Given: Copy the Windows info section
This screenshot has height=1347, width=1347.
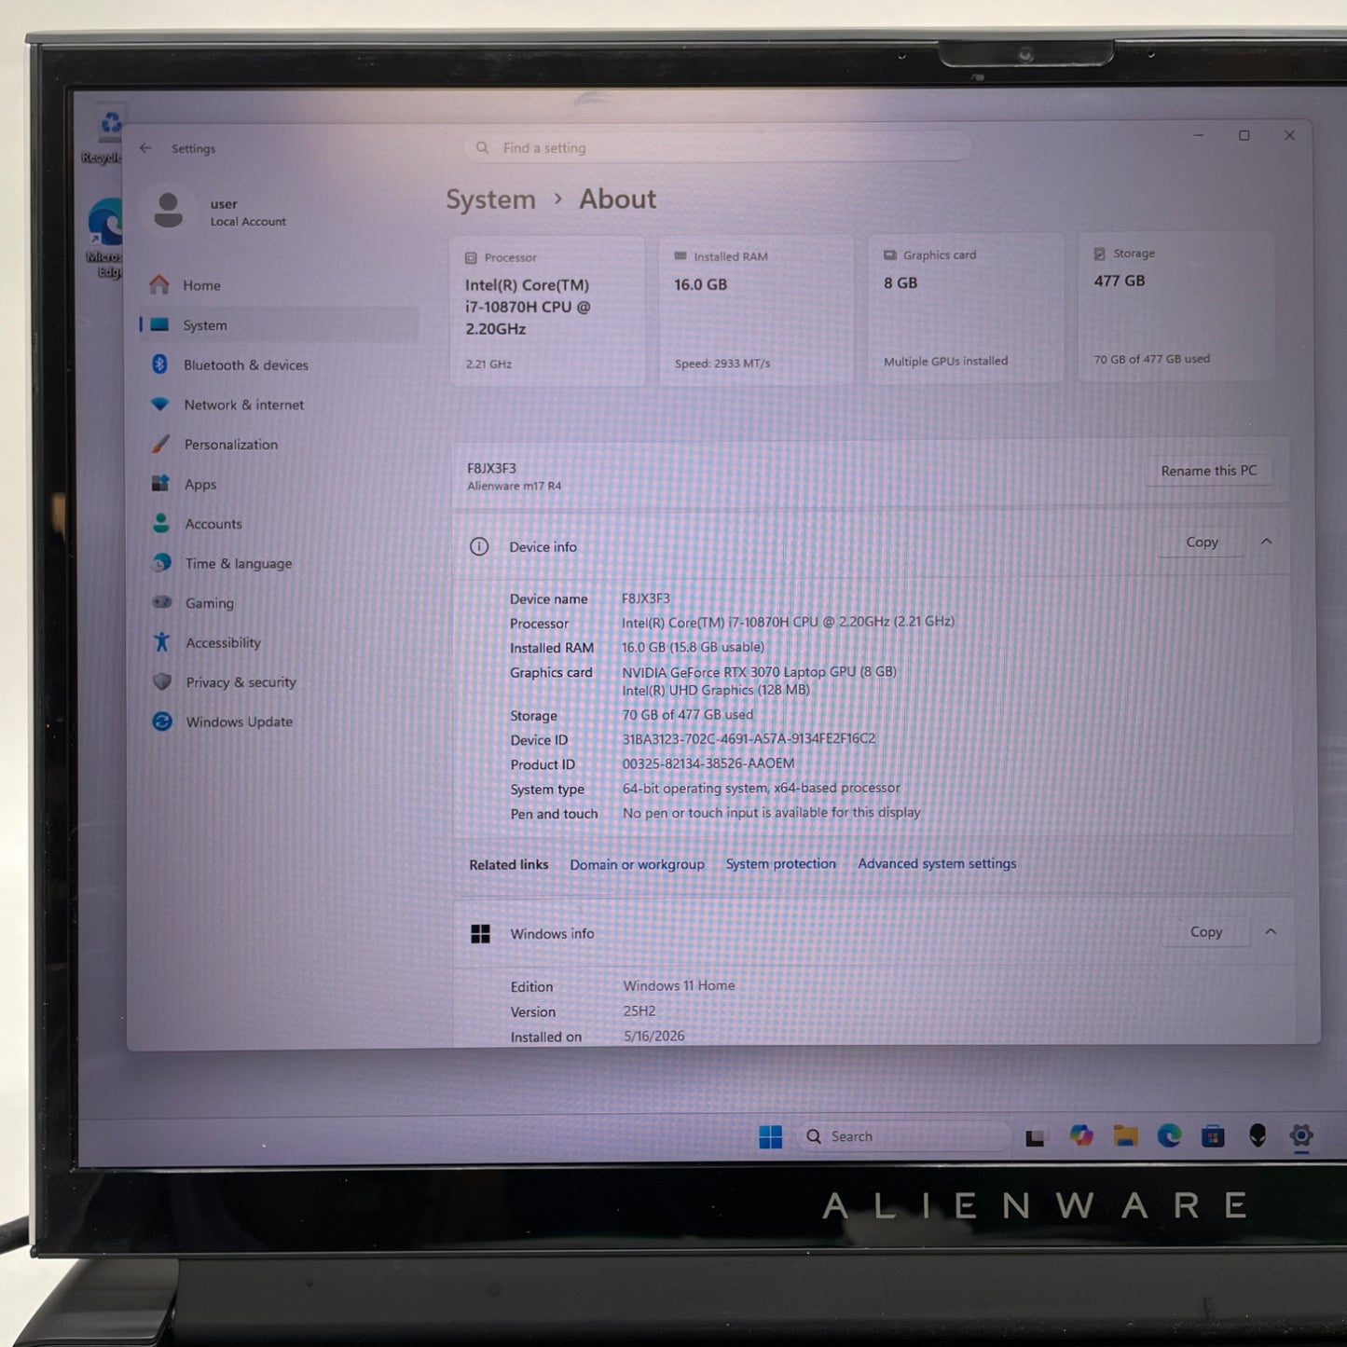Looking at the screenshot, I should tap(1205, 931).
